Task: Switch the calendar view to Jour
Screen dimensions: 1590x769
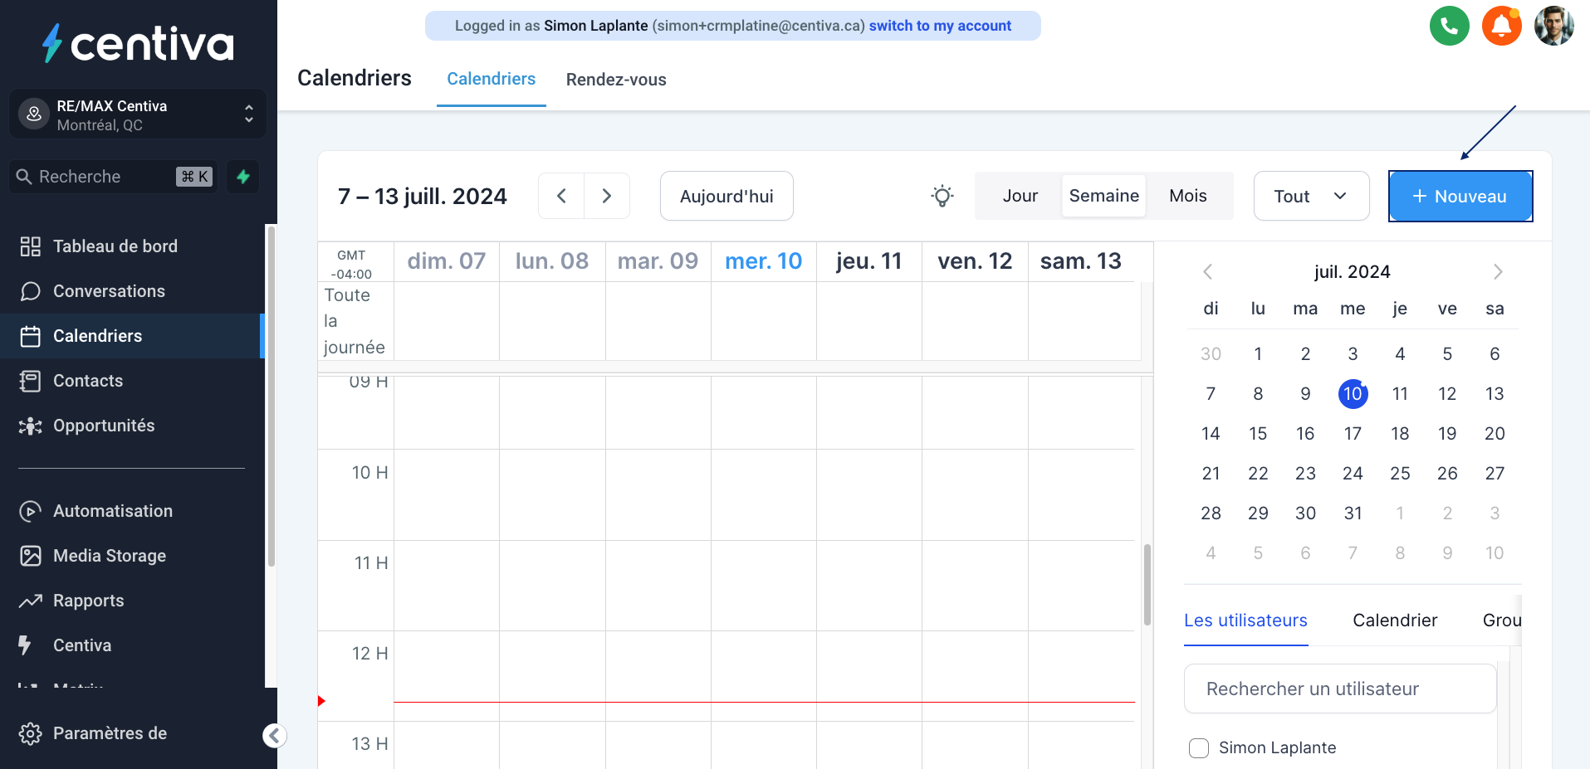Action: [x=1020, y=196]
